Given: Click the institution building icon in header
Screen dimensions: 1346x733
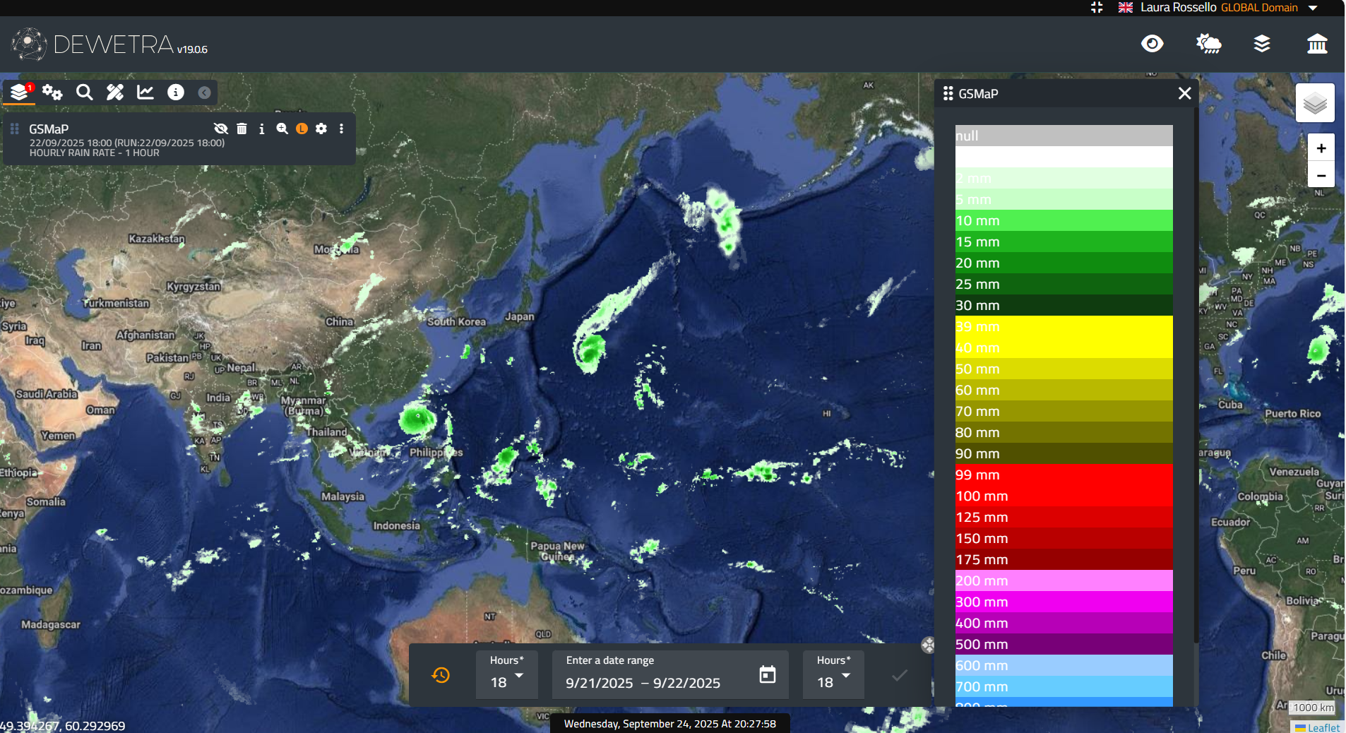Looking at the screenshot, I should click(1316, 44).
